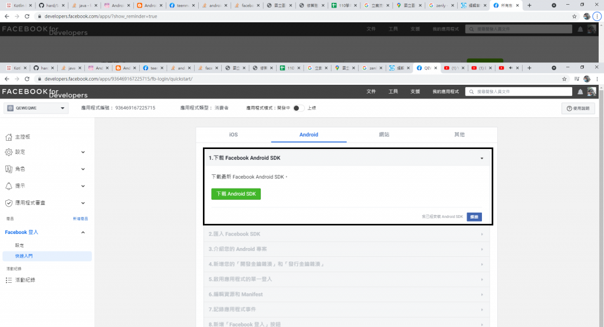This screenshot has width=604, height=327.
Task: Select the Android platform tab
Action: coord(309,135)
